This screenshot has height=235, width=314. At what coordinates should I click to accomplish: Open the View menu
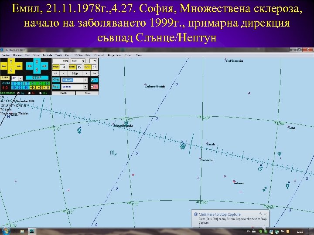139,55
